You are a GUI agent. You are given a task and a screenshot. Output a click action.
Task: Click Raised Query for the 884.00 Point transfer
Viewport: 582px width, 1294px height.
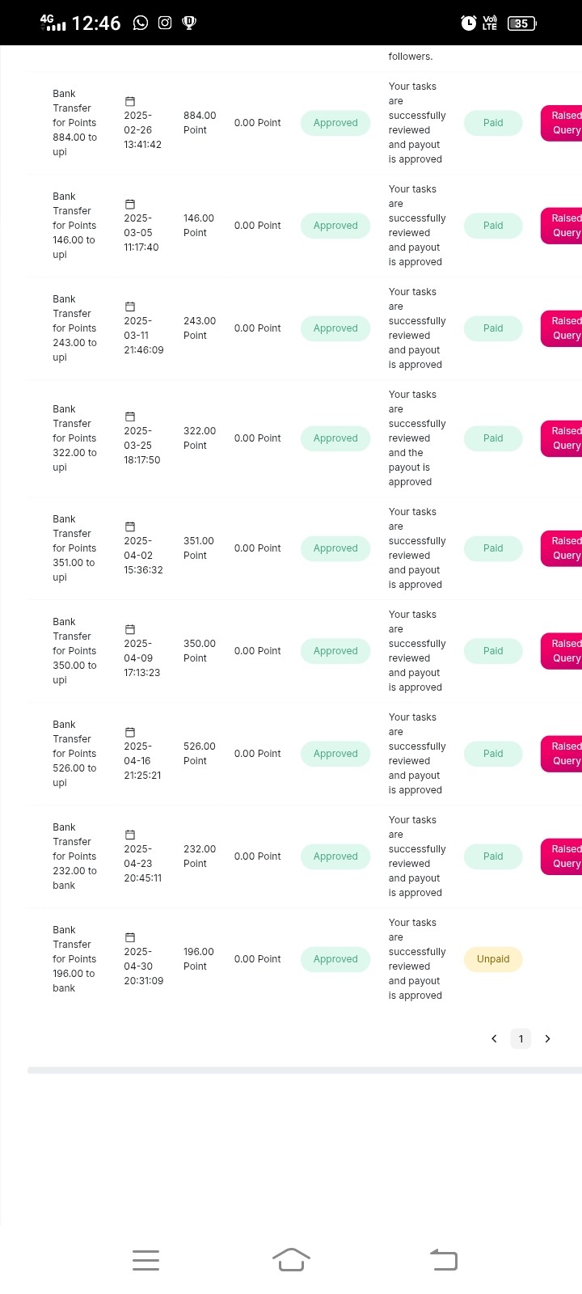click(x=562, y=123)
